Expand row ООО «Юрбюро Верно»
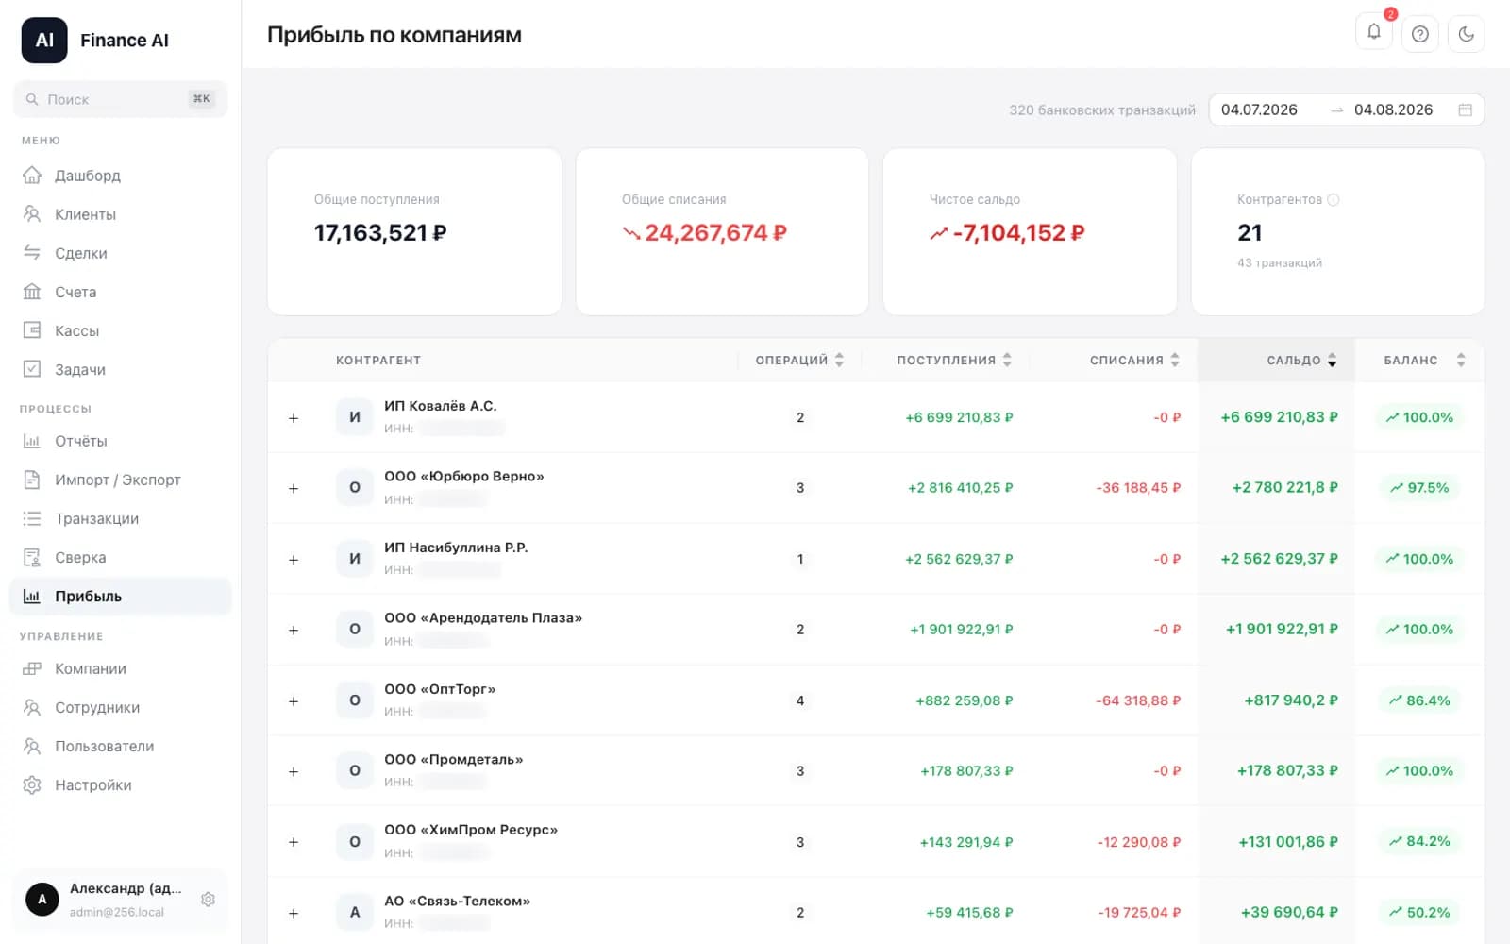Viewport: 1510px width, 944px height. (x=294, y=488)
